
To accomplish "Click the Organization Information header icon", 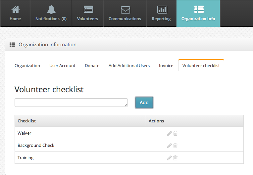I will click(x=12, y=44).
